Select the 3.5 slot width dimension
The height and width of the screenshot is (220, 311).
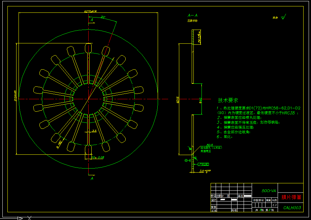pos(94,131)
